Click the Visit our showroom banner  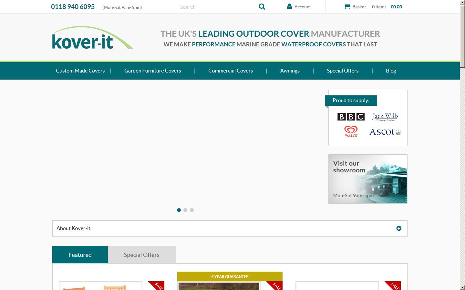pos(368,179)
